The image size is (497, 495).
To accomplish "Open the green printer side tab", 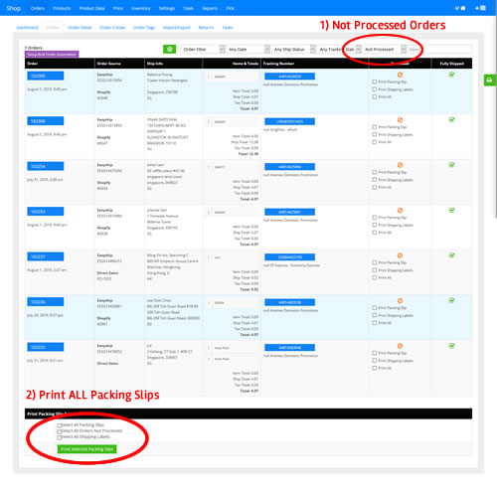I will click(x=489, y=81).
